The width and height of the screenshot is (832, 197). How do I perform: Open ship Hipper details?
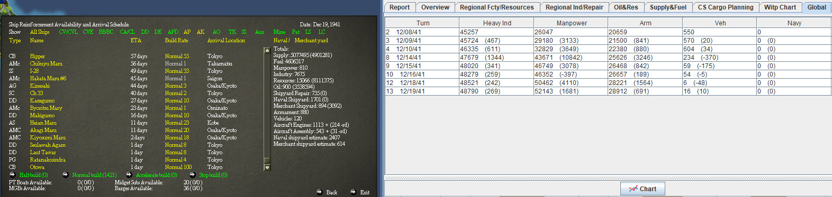click(37, 56)
